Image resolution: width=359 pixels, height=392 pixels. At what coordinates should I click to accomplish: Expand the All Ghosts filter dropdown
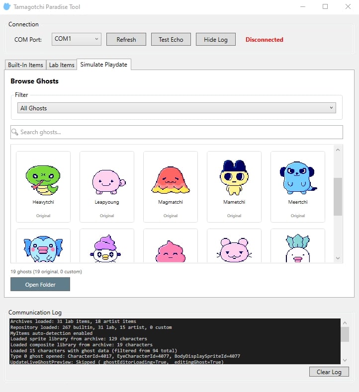177,108
